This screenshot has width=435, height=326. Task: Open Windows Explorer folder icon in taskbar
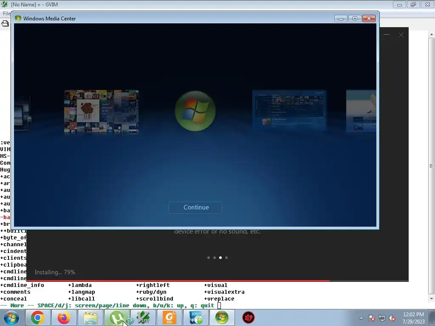90,318
